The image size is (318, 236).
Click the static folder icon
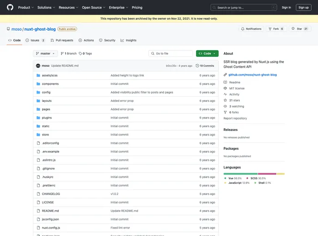click(38, 126)
